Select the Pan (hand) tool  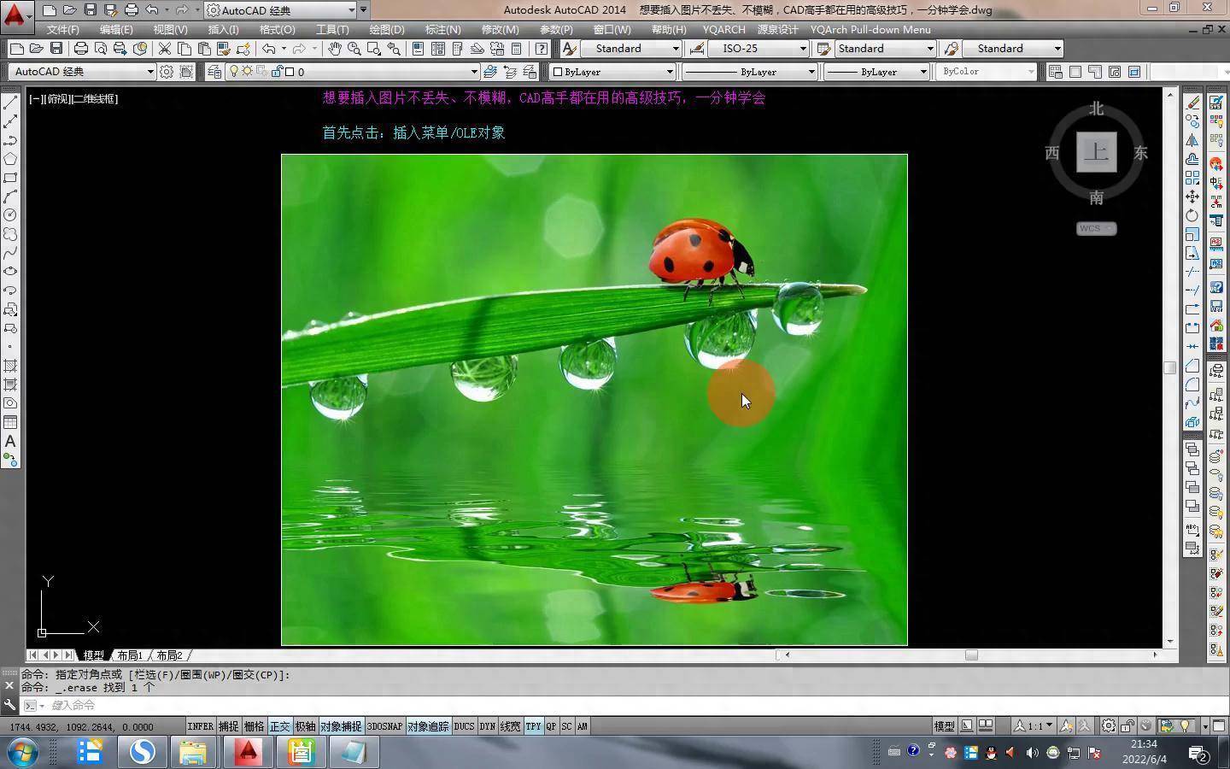[335, 49]
